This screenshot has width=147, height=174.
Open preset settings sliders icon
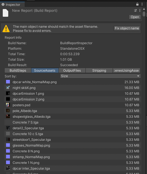coord(135,10)
